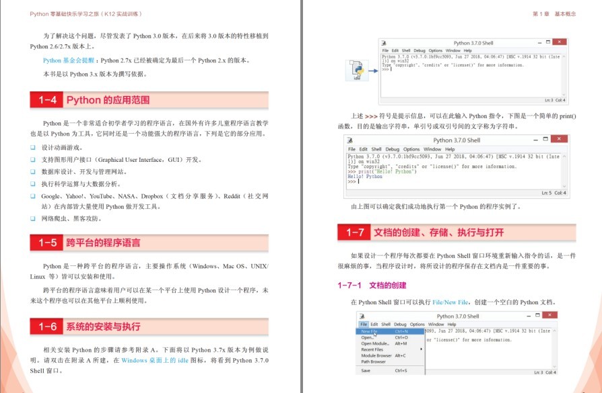The width and height of the screenshot is (602, 393).
Task: Click the '数据库设计、开发与管理网站。' bullet item
Action: 84,171
